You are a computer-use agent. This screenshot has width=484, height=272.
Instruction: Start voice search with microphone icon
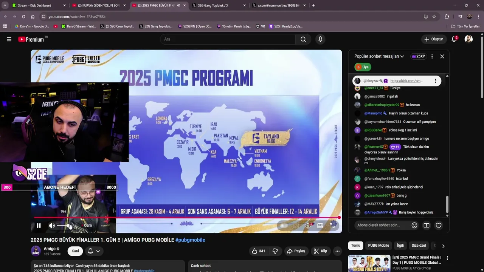[x=321, y=39]
